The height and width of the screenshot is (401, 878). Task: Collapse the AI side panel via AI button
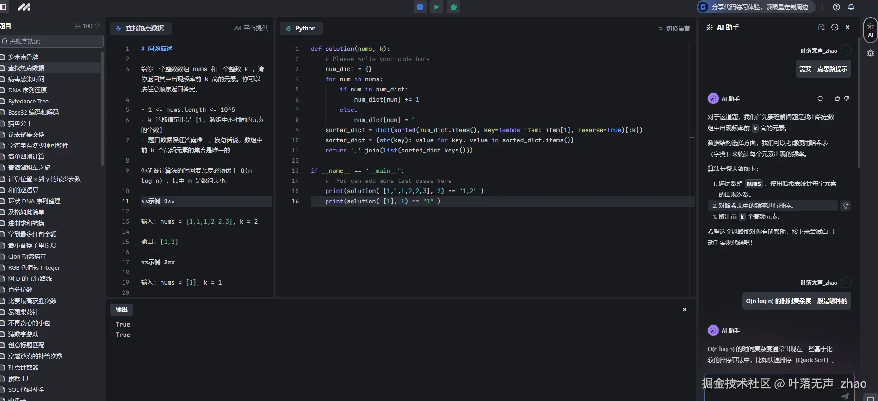pyautogui.click(x=870, y=30)
